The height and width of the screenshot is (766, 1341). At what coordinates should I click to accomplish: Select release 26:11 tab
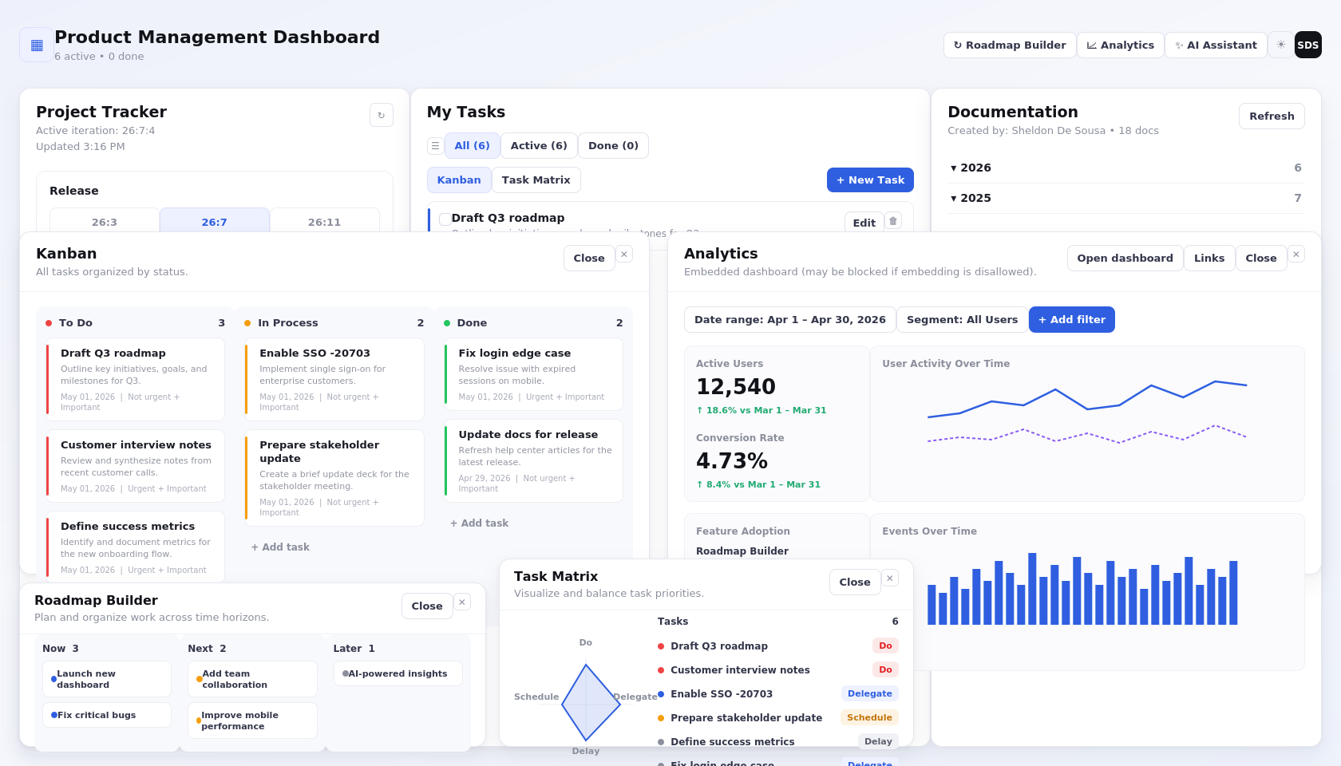tap(325, 221)
